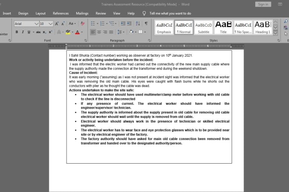This screenshot has width=289, height=192.
Task: Click Find magnifier icon at ribbon edge
Action: [x=285, y=21]
